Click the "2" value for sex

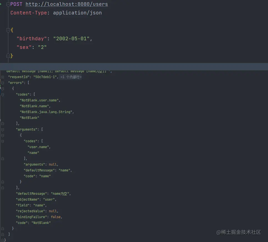[42, 47]
